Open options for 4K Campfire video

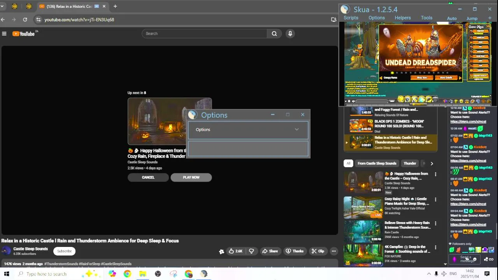435,248
